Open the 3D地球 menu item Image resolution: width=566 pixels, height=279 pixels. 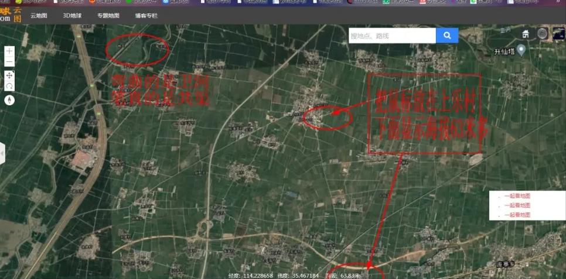pyautogui.click(x=72, y=15)
